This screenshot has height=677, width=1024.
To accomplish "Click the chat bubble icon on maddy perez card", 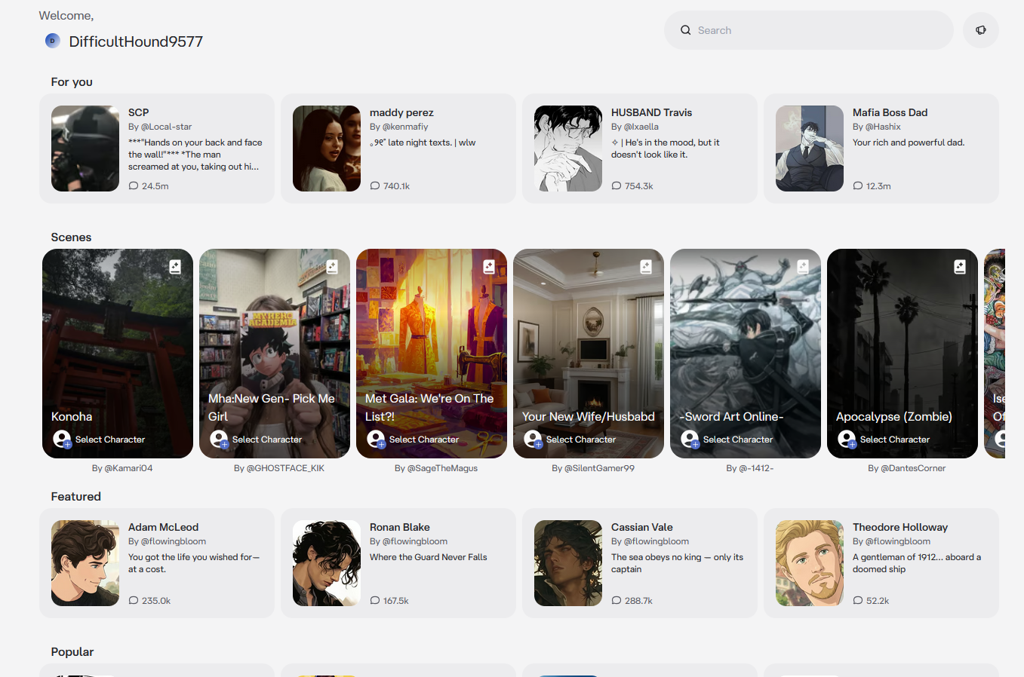I will pos(375,186).
